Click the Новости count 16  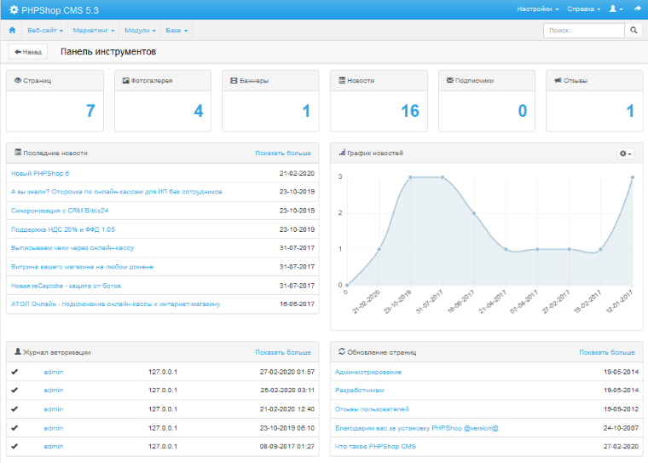(410, 111)
